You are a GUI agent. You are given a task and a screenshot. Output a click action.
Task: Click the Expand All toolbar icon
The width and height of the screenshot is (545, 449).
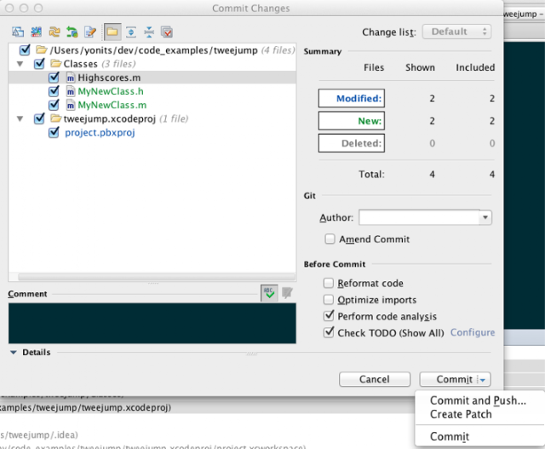coord(131,32)
